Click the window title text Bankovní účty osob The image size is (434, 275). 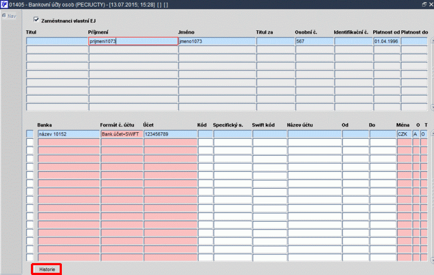coord(53,5)
